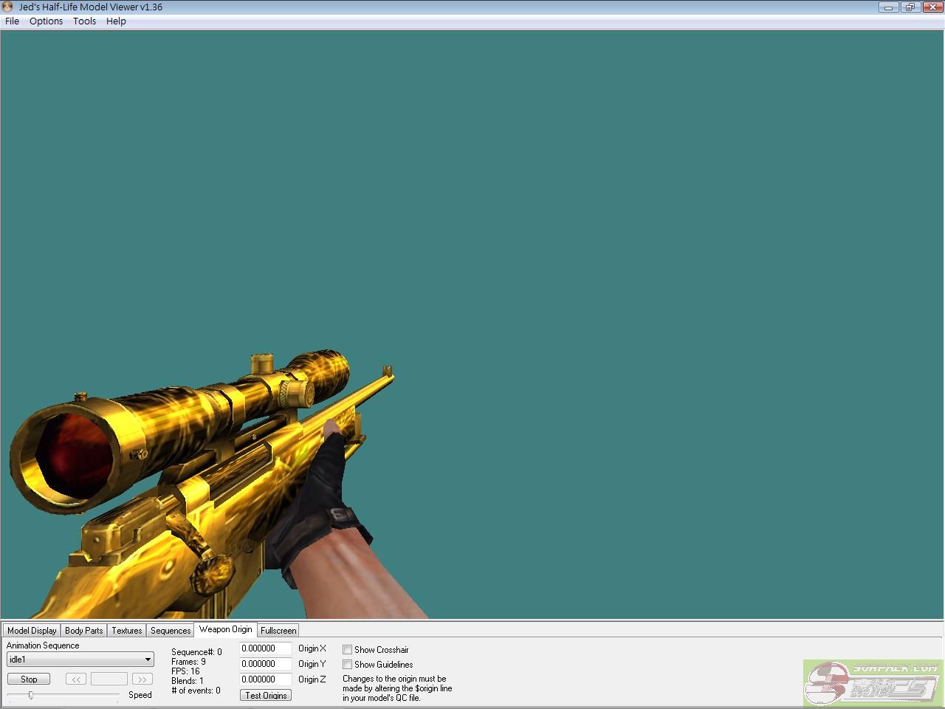Viewport: 945px width, 709px height.
Task: Click the animation Speed slider handle
Action: point(30,695)
